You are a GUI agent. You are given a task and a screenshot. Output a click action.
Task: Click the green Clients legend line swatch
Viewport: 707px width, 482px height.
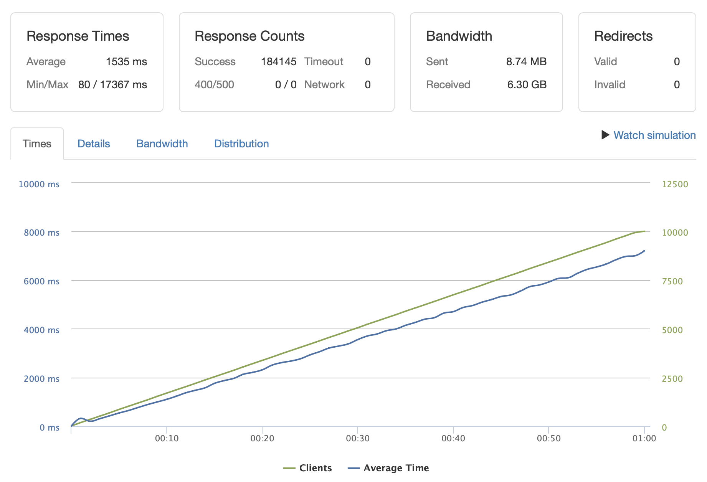289,468
